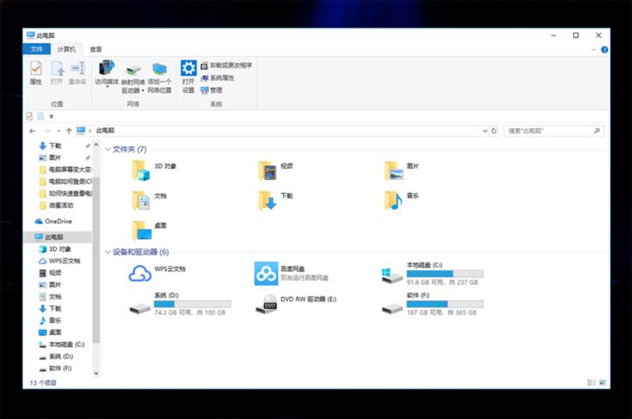Collapse the 文件夹 (7) group

108,150
